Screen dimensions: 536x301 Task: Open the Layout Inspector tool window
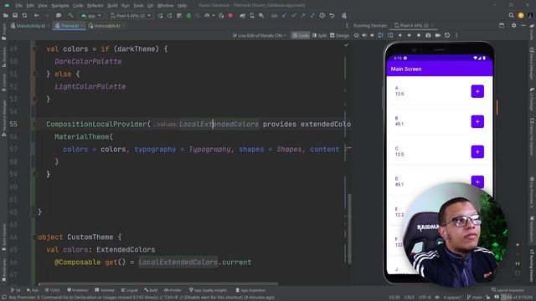508,290
